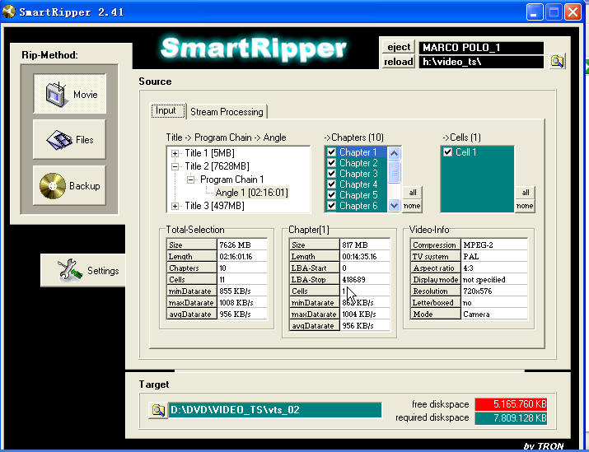Viewport: 589px width, 452px height.
Task: Select the Movie rip method
Action: (70, 94)
